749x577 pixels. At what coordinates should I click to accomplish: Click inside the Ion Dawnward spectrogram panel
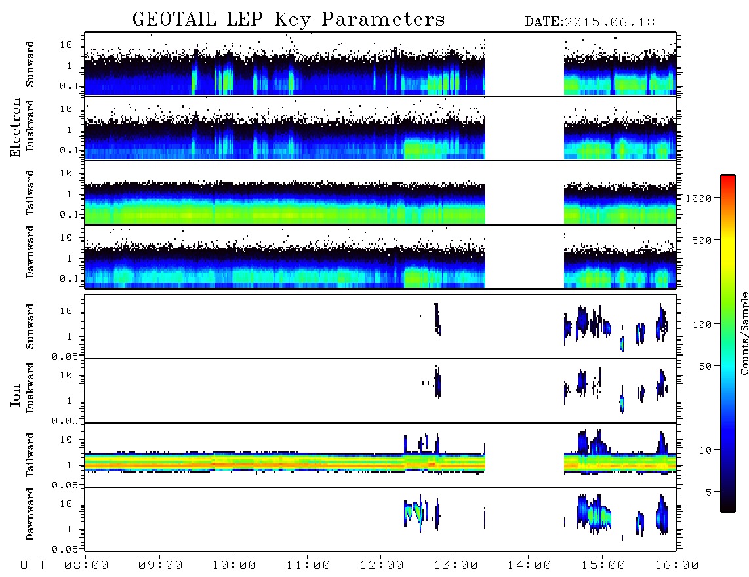point(380,519)
